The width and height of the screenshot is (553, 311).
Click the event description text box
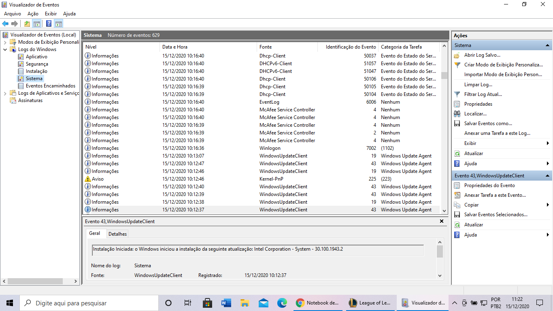point(258,250)
